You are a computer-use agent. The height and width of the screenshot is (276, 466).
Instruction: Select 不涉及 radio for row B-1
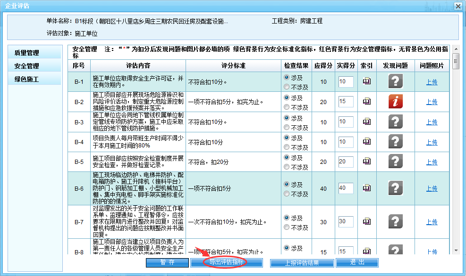click(x=286, y=87)
